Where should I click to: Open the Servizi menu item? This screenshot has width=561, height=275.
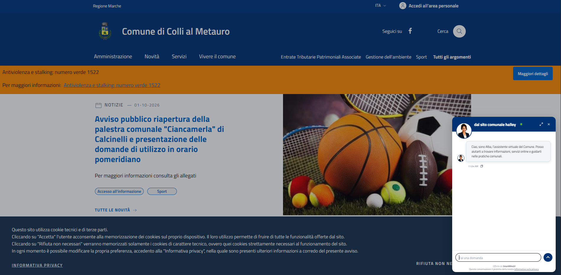pos(179,56)
